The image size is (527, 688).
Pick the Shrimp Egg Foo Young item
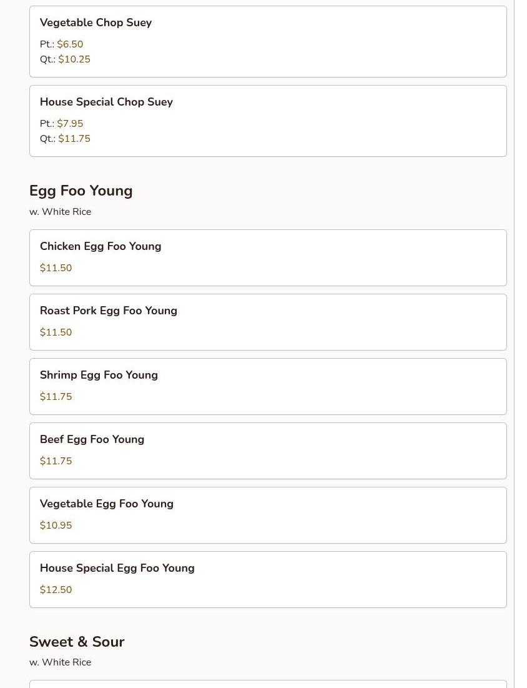(x=268, y=387)
